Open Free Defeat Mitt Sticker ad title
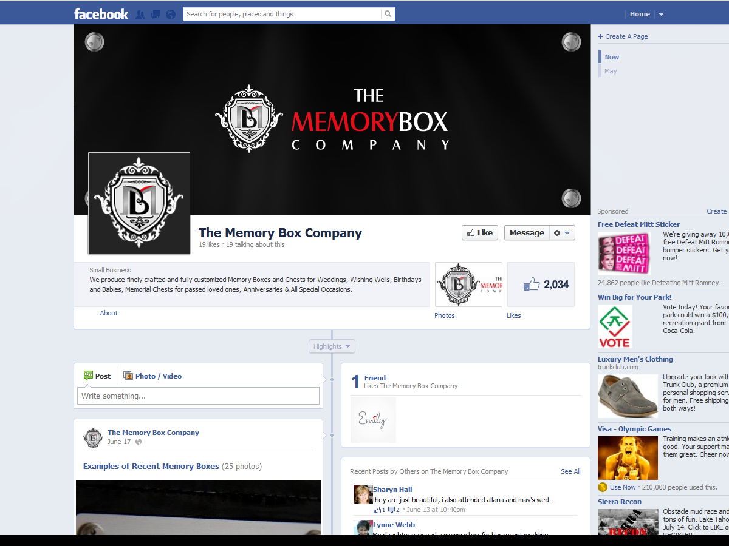Image resolution: width=729 pixels, height=546 pixels. tap(638, 224)
